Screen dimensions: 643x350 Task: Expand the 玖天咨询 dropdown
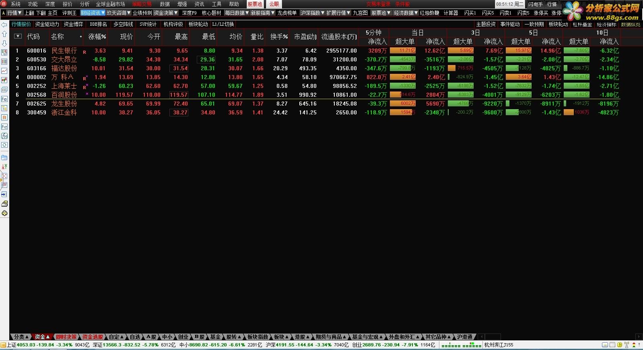pos(119,13)
